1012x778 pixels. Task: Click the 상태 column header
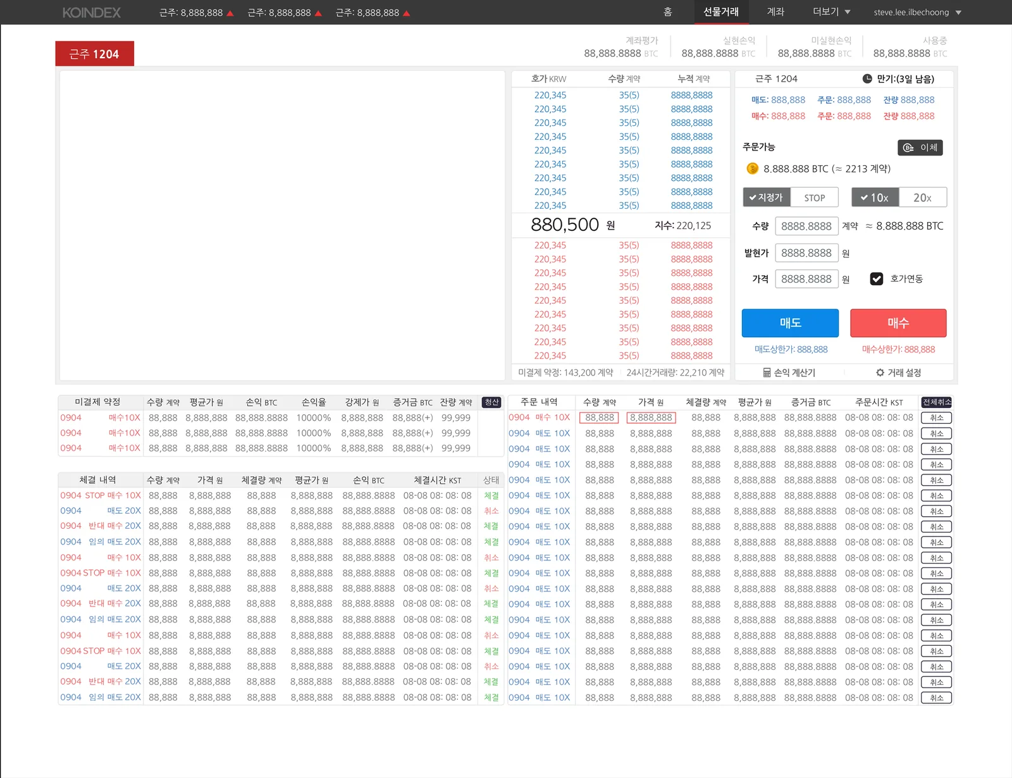click(x=491, y=480)
